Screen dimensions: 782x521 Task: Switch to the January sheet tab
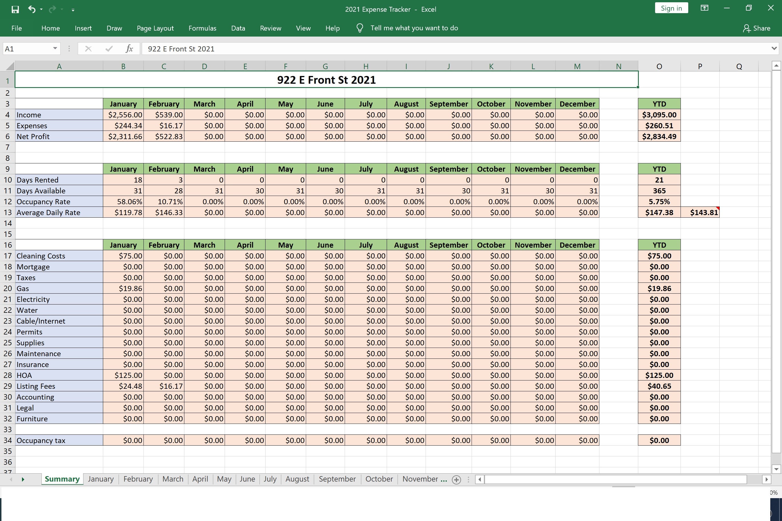tap(101, 479)
